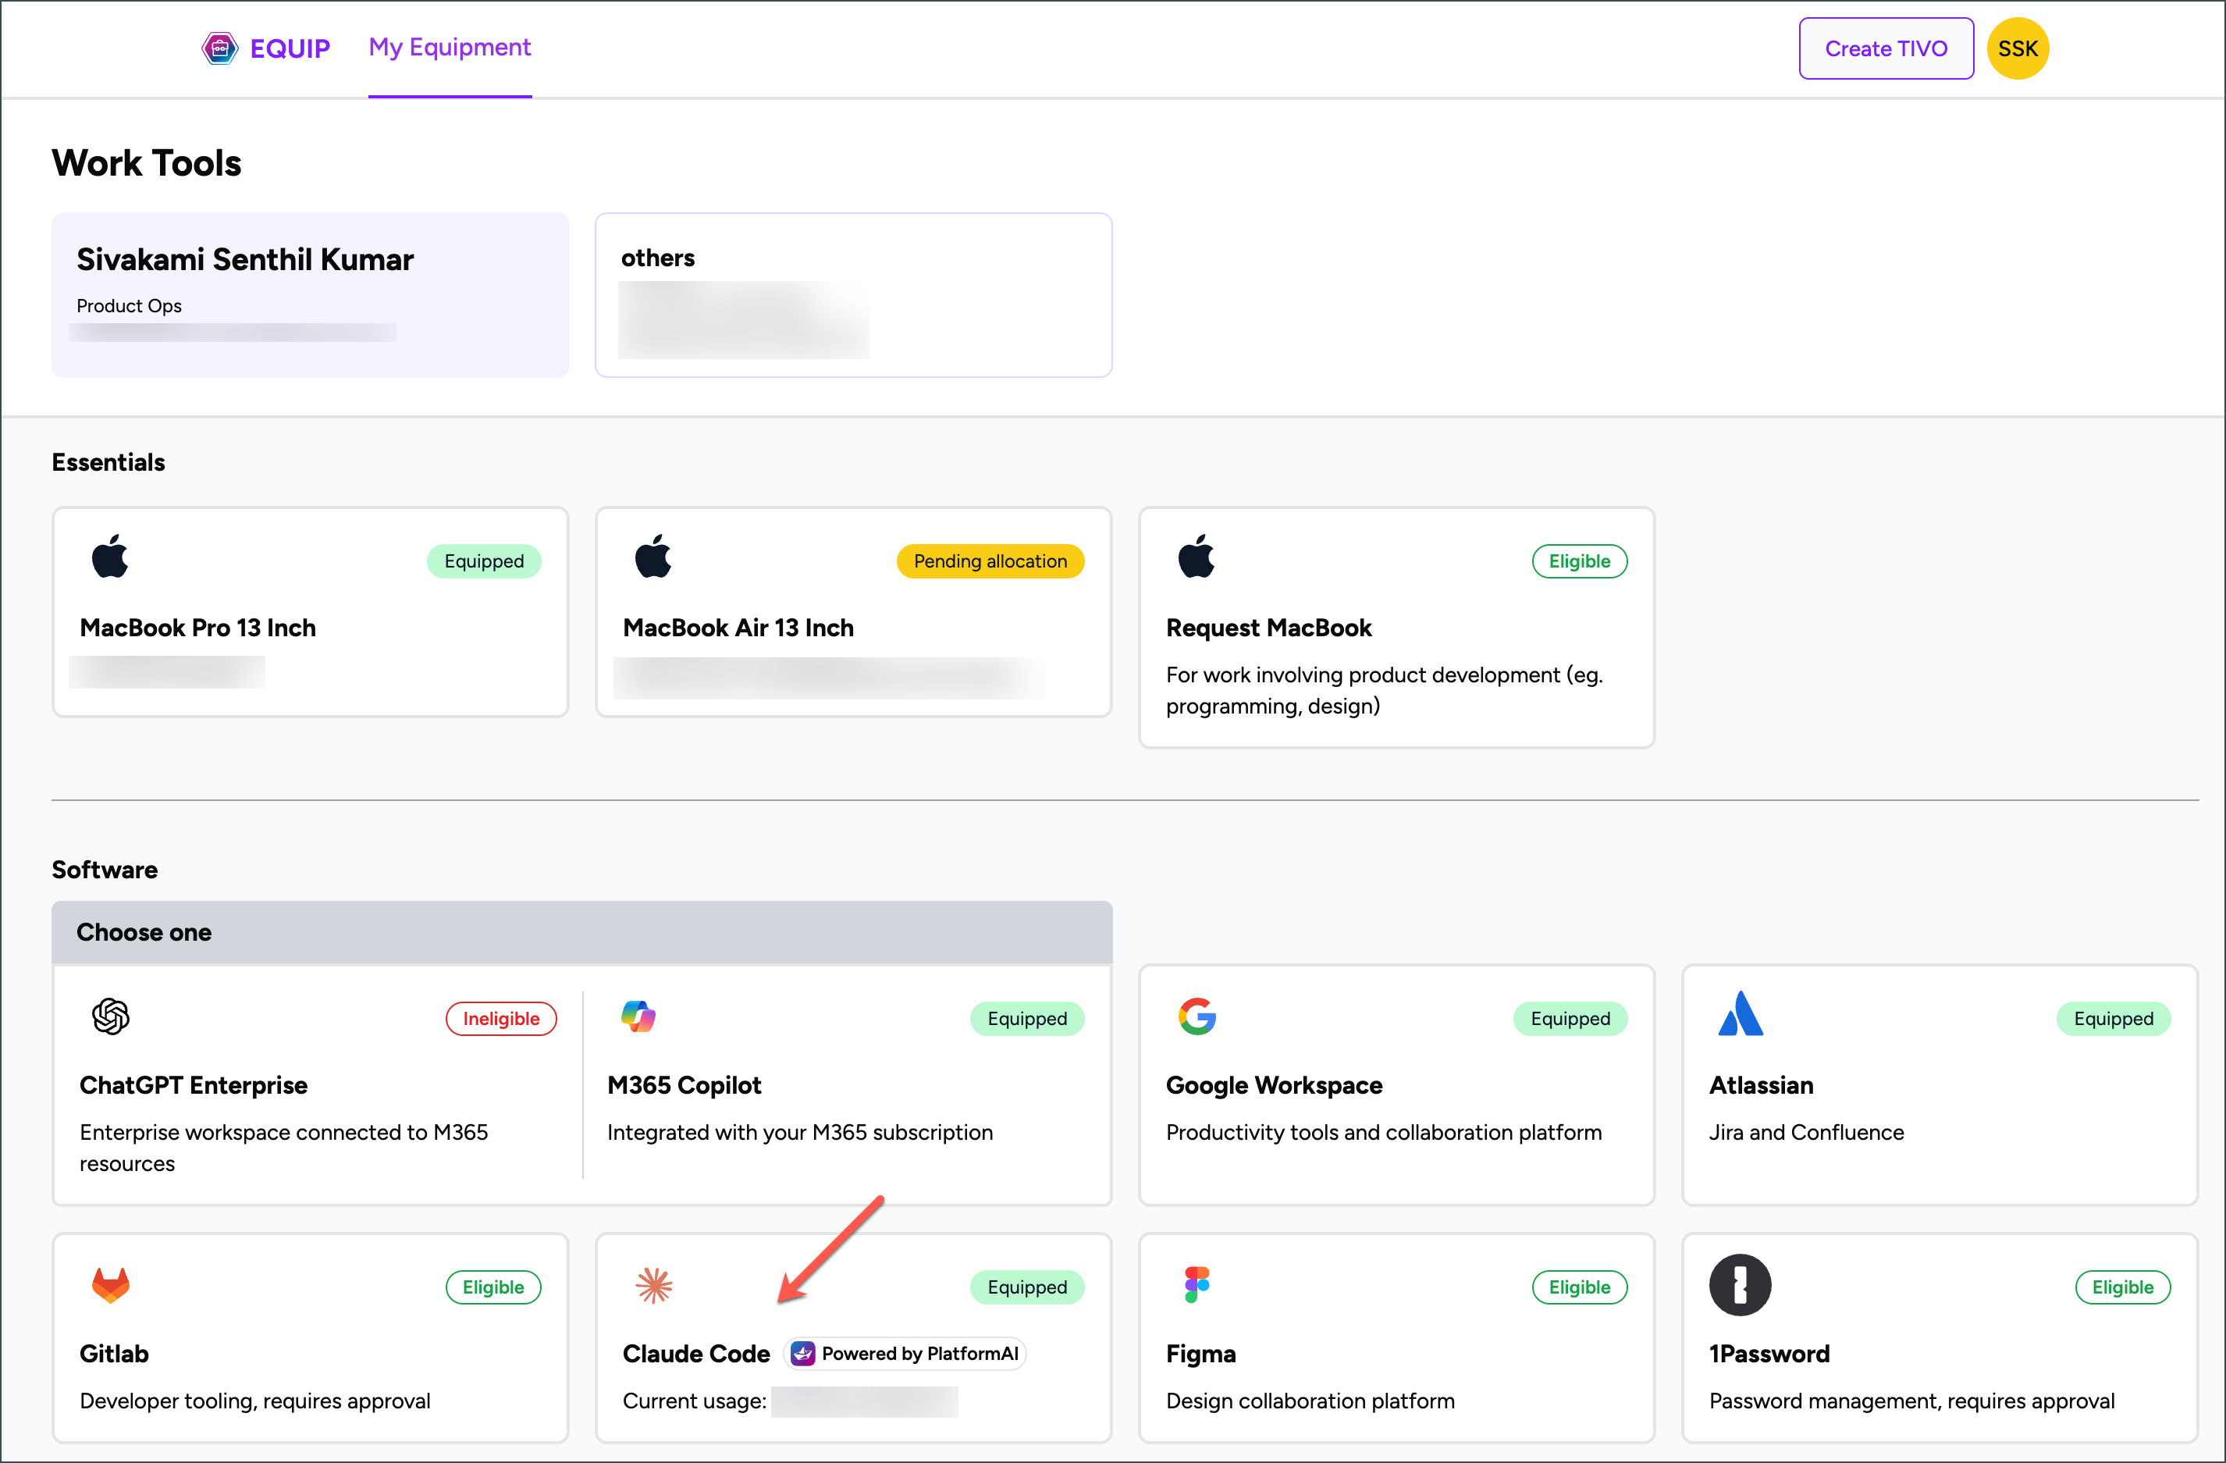Click the Powered by PlatformAI chip
Viewport: 2226px width, 1463px height.
click(905, 1354)
